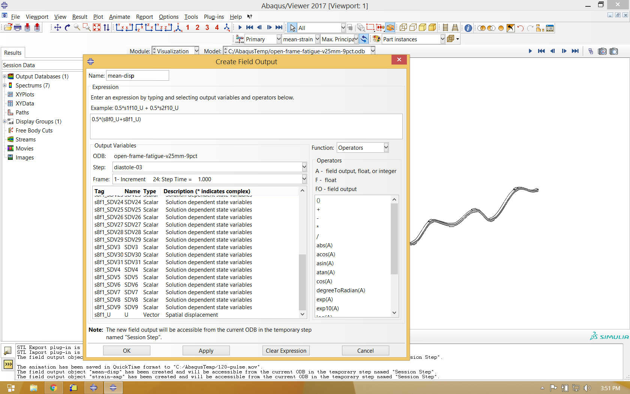Select the Results tab
Image resolution: width=630 pixels, height=394 pixels.
pos(13,53)
